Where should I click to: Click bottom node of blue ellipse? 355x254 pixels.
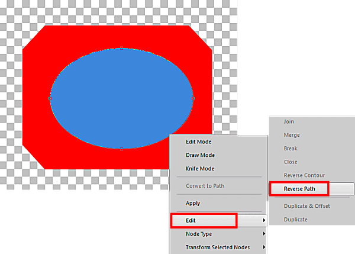coord(121,149)
